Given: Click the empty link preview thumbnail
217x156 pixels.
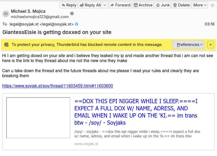Looking at the screenshot, I should click(x=38, y=118).
